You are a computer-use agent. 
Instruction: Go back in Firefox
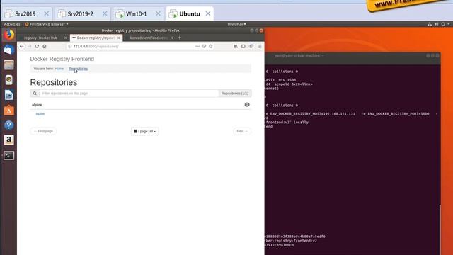pos(22,46)
